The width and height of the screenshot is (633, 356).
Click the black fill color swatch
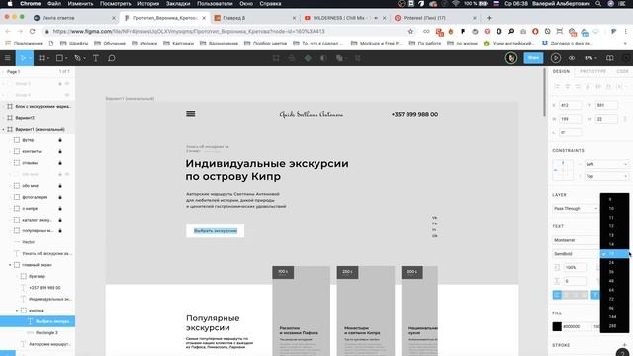(x=557, y=326)
